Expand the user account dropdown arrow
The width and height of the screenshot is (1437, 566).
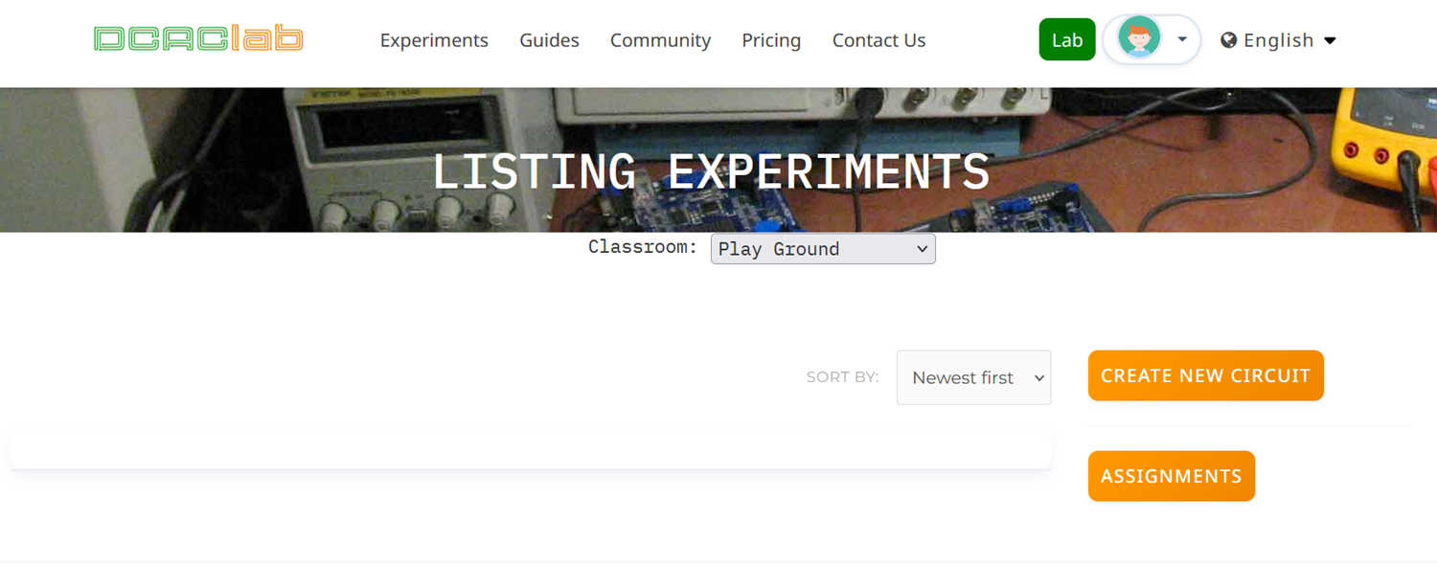click(x=1182, y=39)
